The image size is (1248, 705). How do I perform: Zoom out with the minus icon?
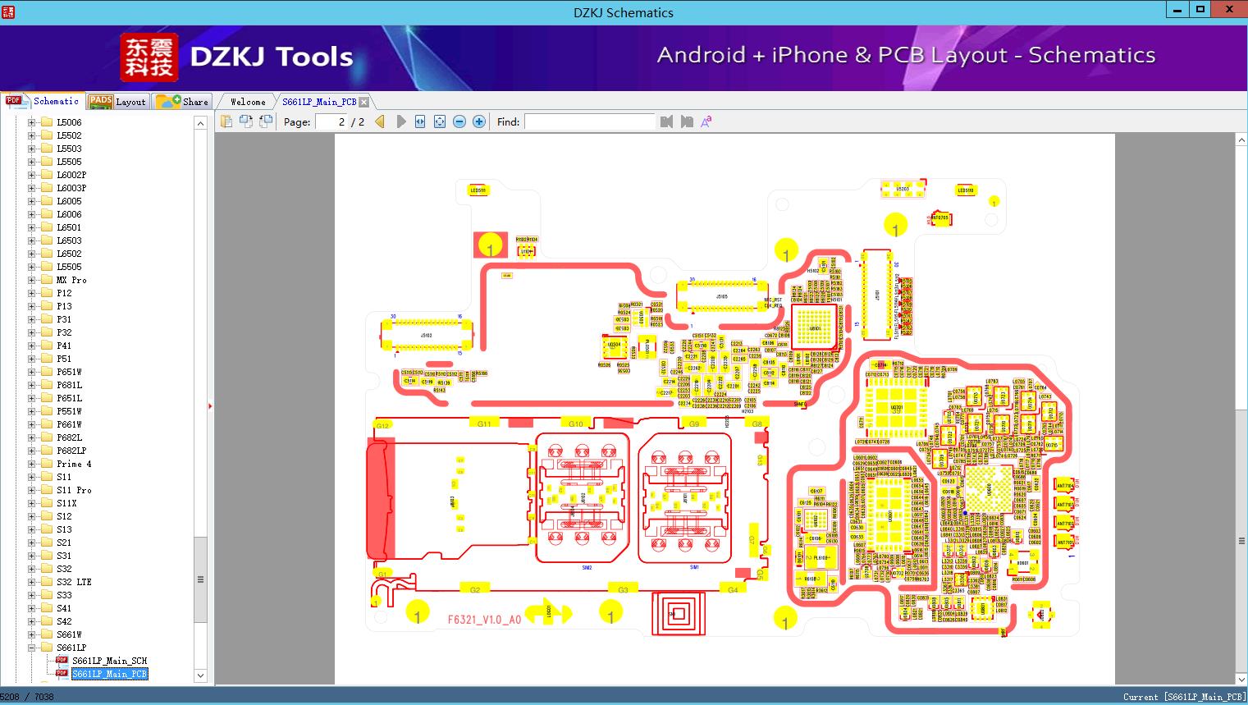pyautogui.click(x=459, y=121)
